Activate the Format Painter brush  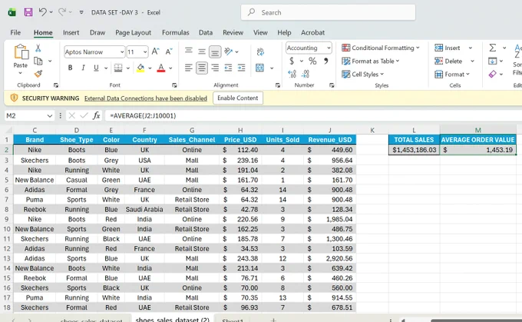[38, 74]
